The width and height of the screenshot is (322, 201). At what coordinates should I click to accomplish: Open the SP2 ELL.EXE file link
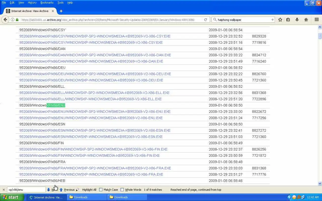click(94, 93)
